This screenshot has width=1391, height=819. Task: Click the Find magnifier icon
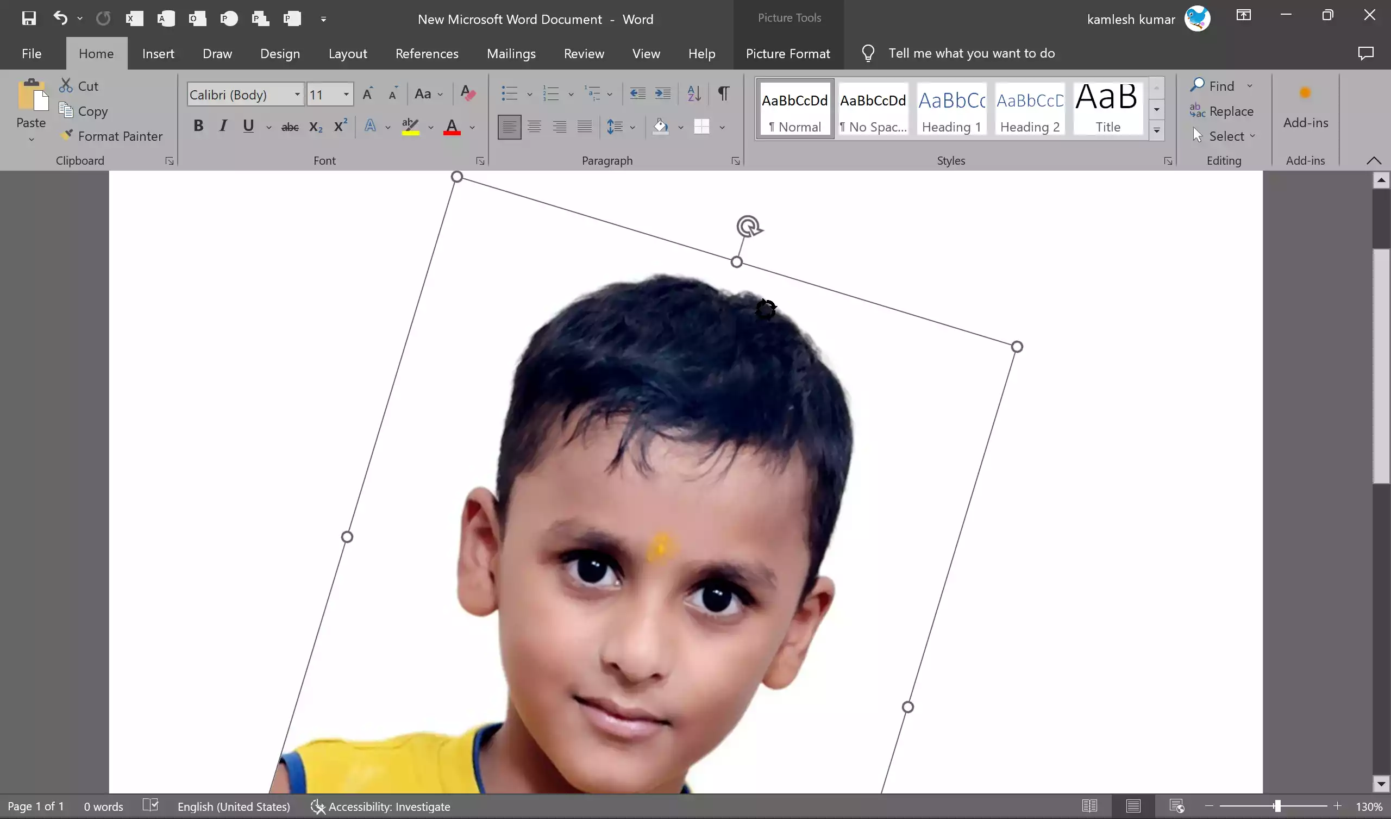click(x=1197, y=85)
